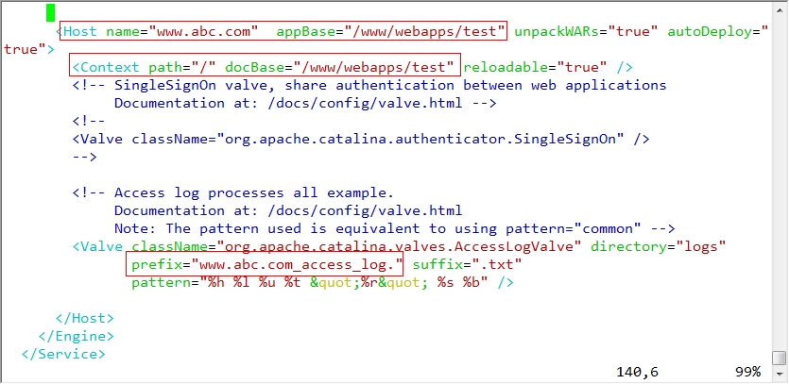The image size is (789, 384).
Task: Click the prefix="www.abc.com_access_log." attribute
Action: pos(267,264)
